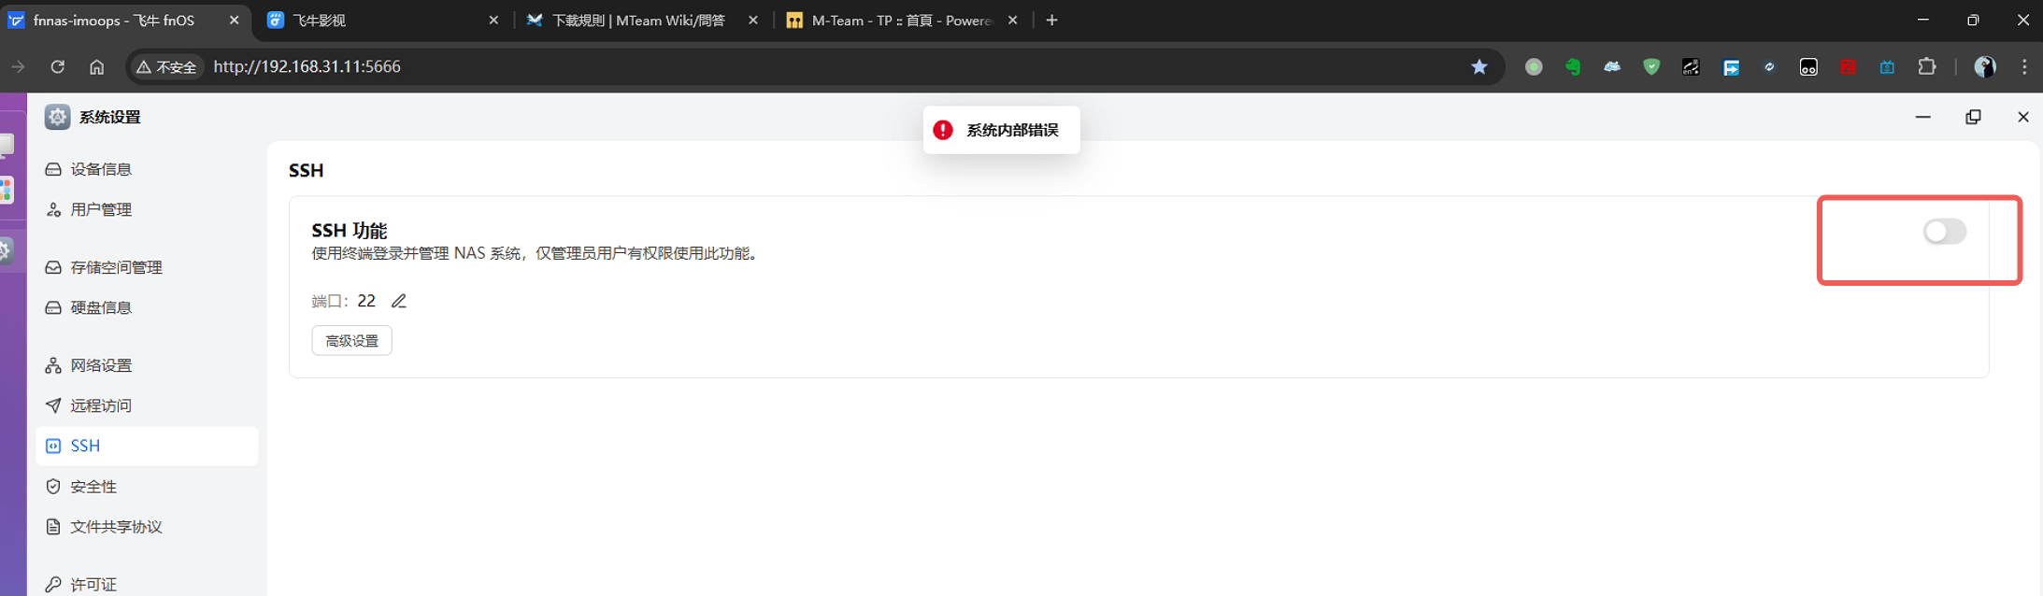Reload the page with refresh icon

(57, 66)
